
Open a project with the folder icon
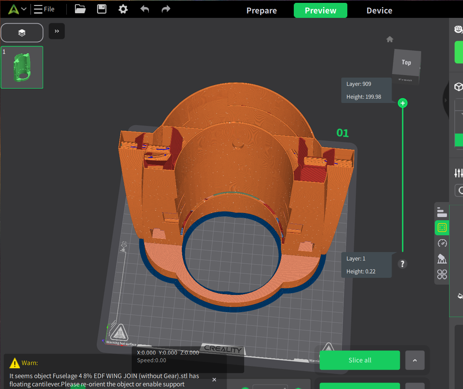coord(80,9)
